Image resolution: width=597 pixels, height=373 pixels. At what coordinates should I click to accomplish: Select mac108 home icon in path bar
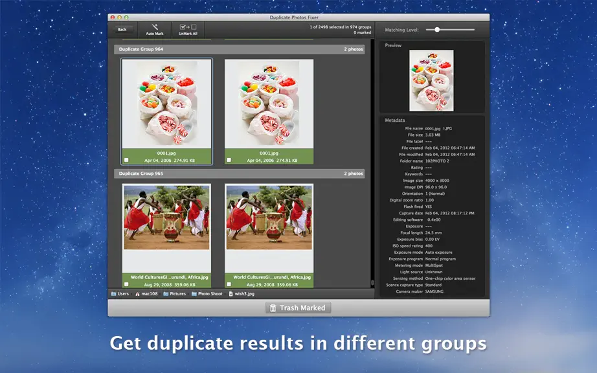point(137,294)
